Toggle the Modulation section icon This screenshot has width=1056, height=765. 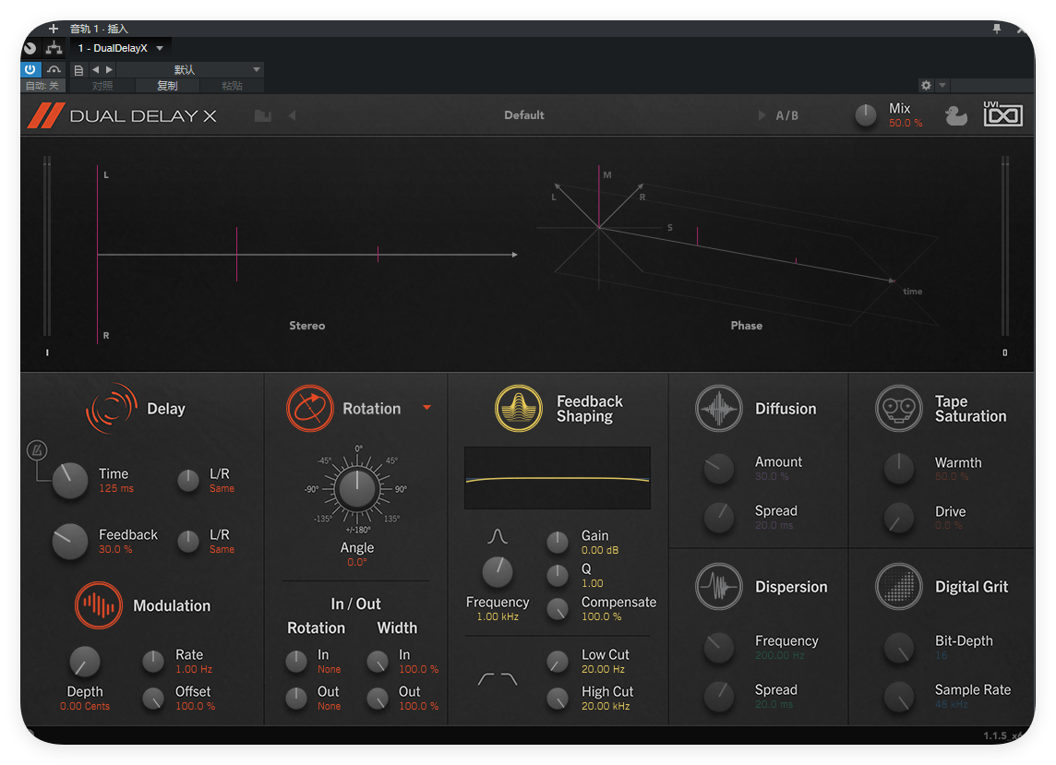pyautogui.click(x=99, y=605)
